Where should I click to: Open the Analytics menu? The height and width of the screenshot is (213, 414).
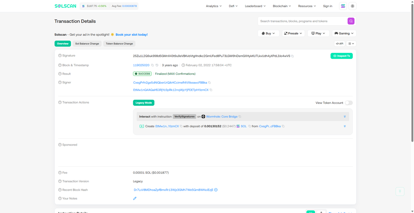pos(214,6)
